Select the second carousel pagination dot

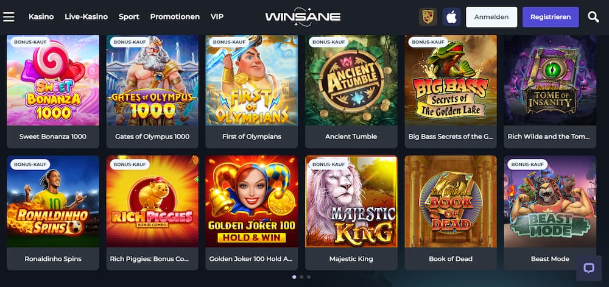pyautogui.click(x=301, y=277)
